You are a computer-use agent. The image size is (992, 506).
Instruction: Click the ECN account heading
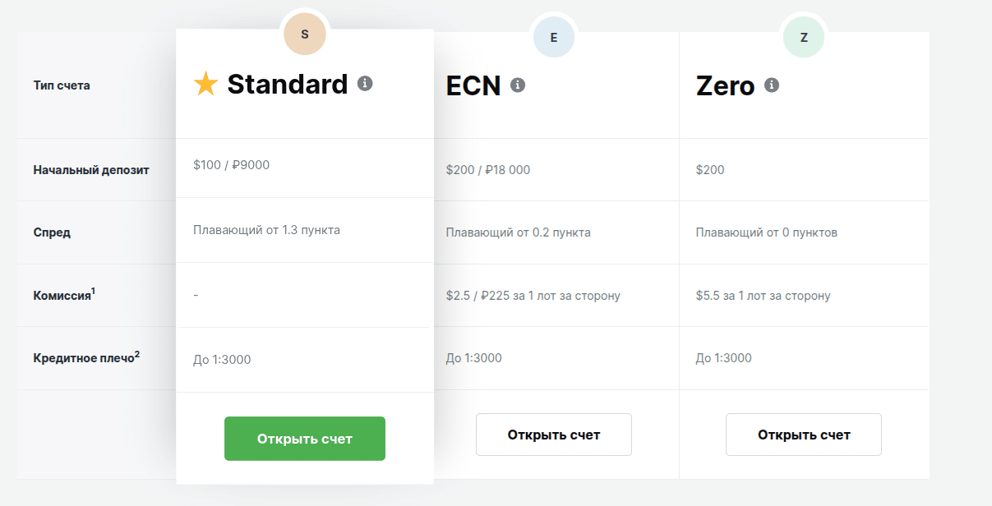473,85
